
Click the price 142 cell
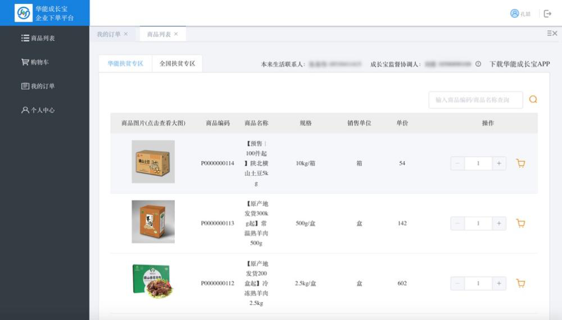(x=402, y=223)
